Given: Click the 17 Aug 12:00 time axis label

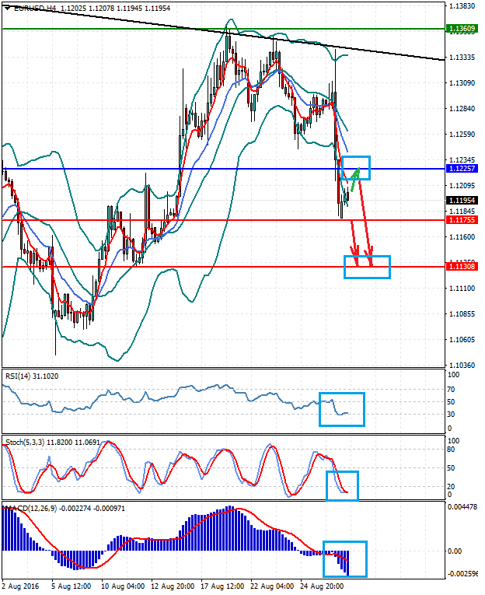Looking at the screenshot, I should click(x=222, y=586).
